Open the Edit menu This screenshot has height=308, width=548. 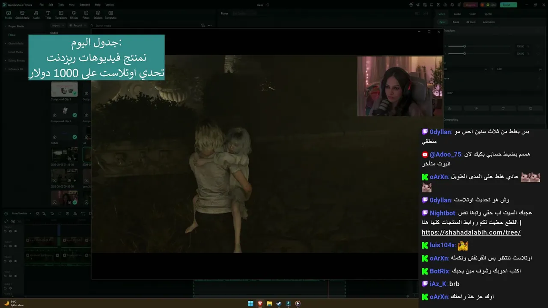51,5
